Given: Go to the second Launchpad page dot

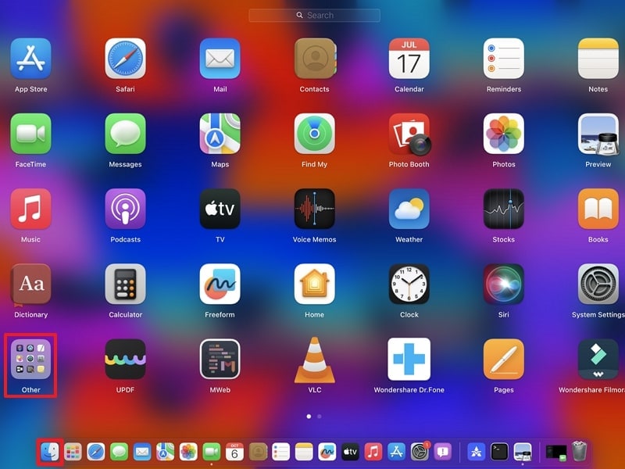Looking at the screenshot, I should (x=320, y=417).
